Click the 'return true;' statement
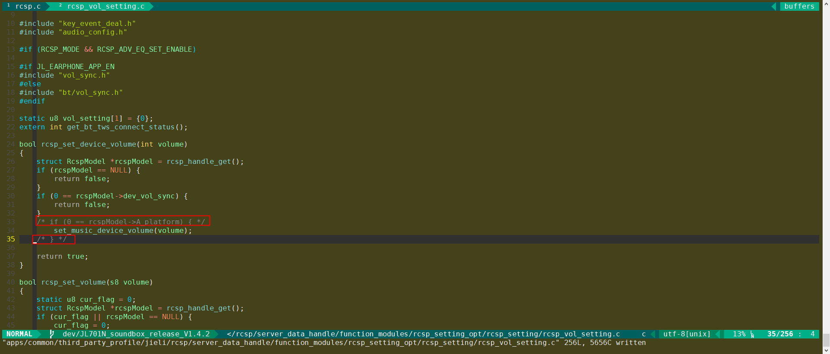The image size is (830, 354). tap(62, 257)
